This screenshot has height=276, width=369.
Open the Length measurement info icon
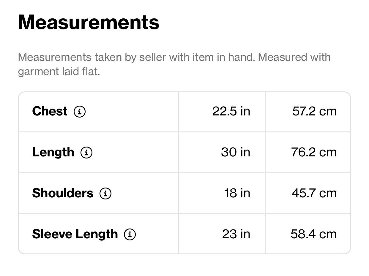[86, 153]
